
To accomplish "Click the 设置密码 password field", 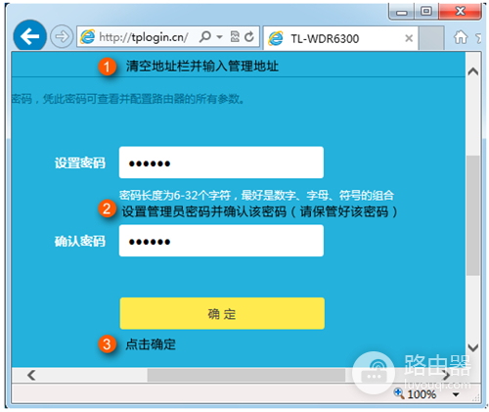I will [x=221, y=162].
